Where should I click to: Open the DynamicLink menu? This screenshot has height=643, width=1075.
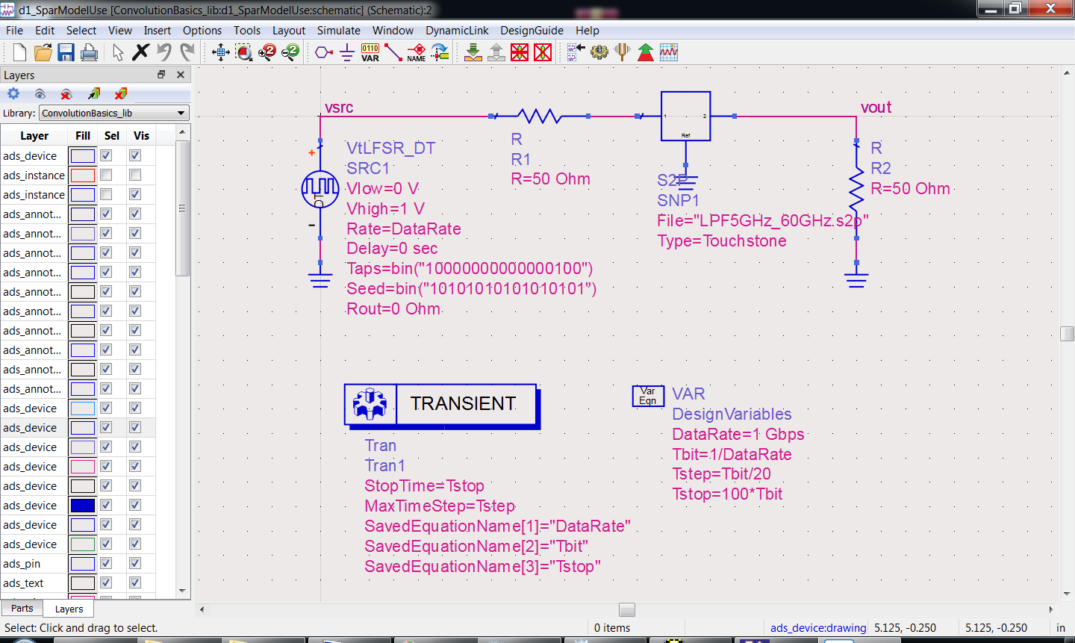point(457,31)
